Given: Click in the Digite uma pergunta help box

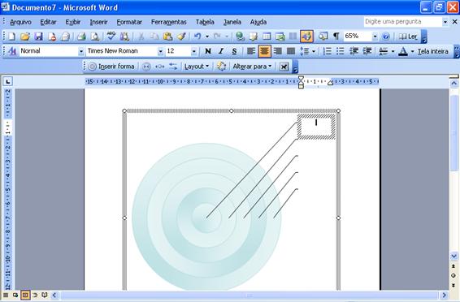Looking at the screenshot, I should point(403,22).
